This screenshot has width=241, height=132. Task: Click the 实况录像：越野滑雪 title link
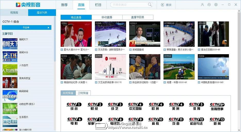[x=111, y=50]
